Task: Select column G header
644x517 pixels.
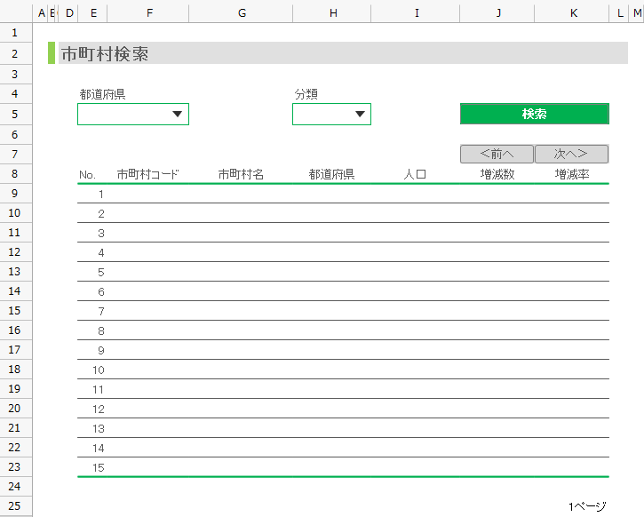Action: [242, 12]
